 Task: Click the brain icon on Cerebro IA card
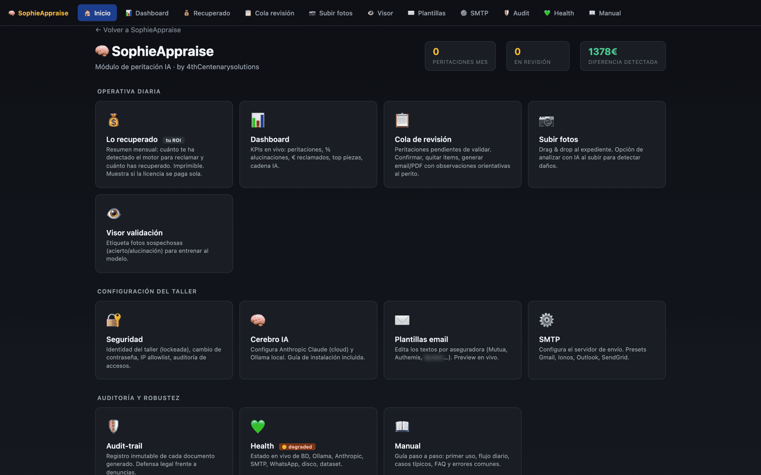coord(258,320)
